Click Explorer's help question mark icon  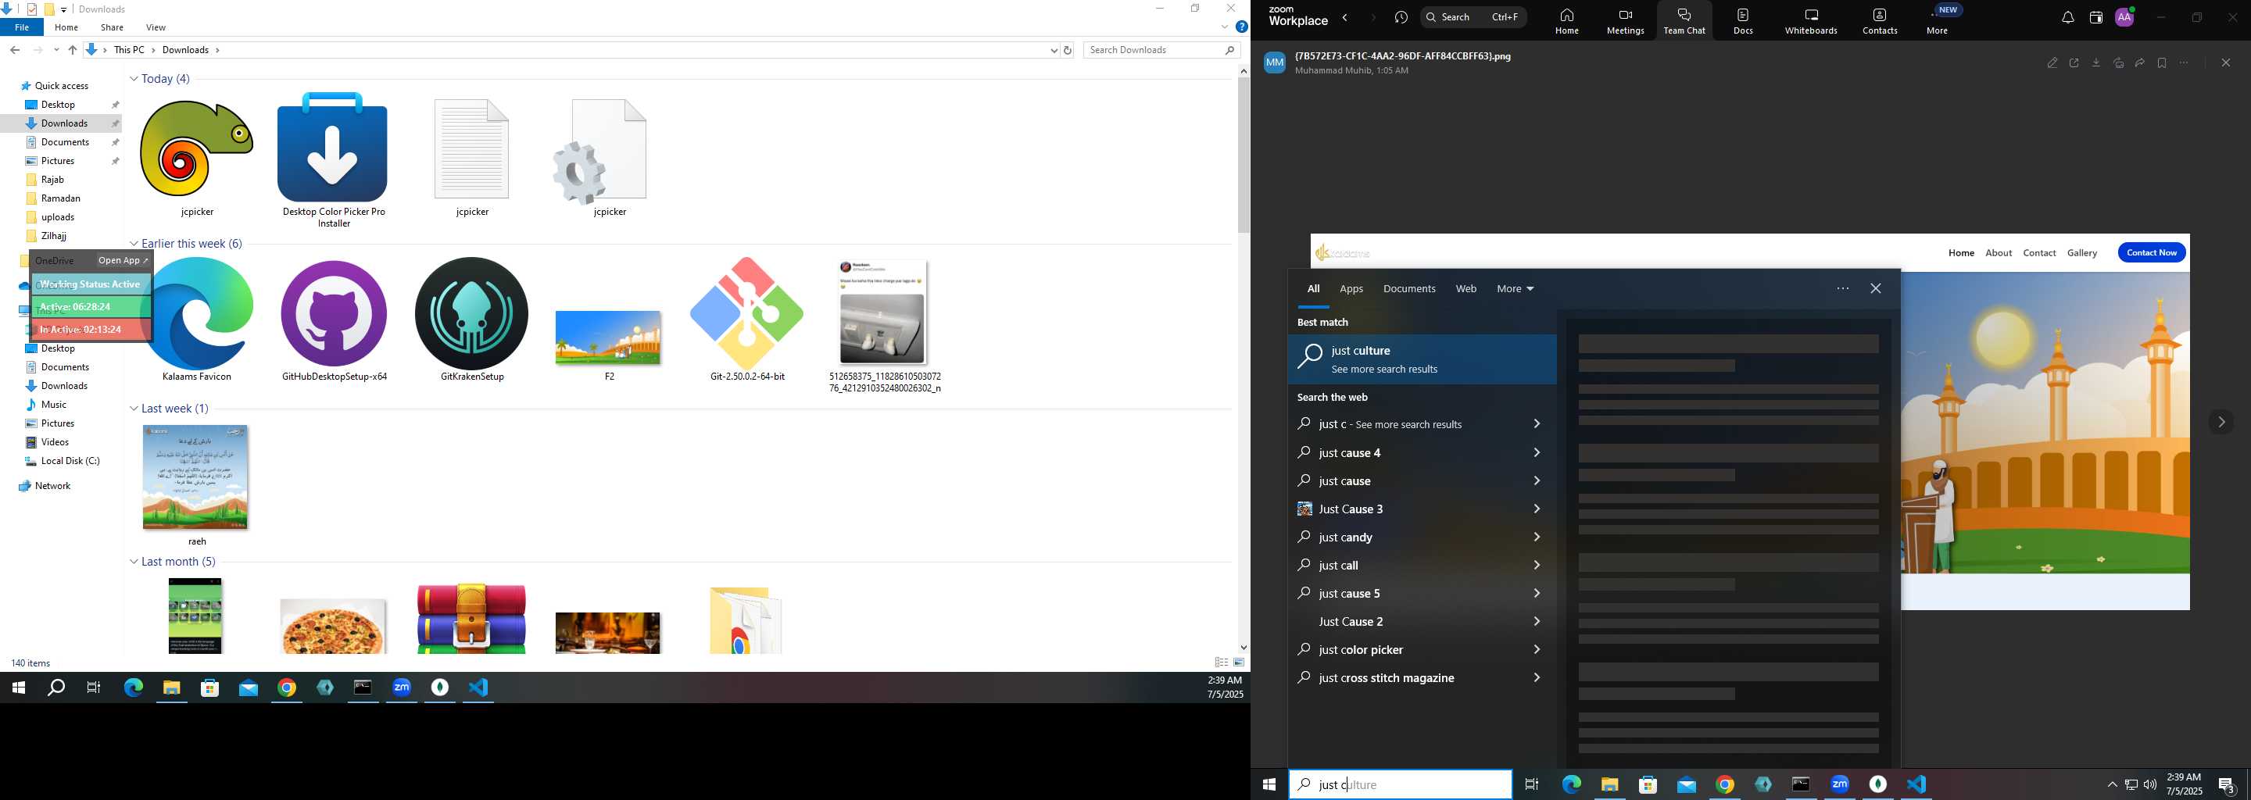pyautogui.click(x=1242, y=28)
